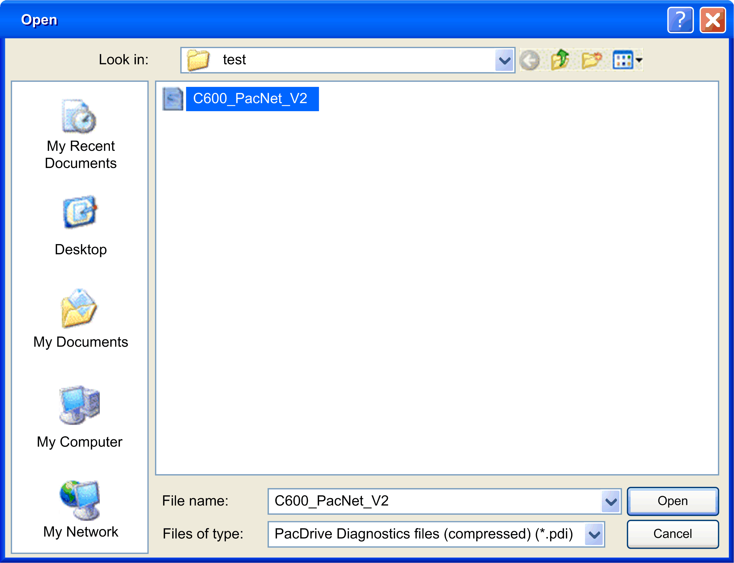Go up one folder level

point(560,60)
